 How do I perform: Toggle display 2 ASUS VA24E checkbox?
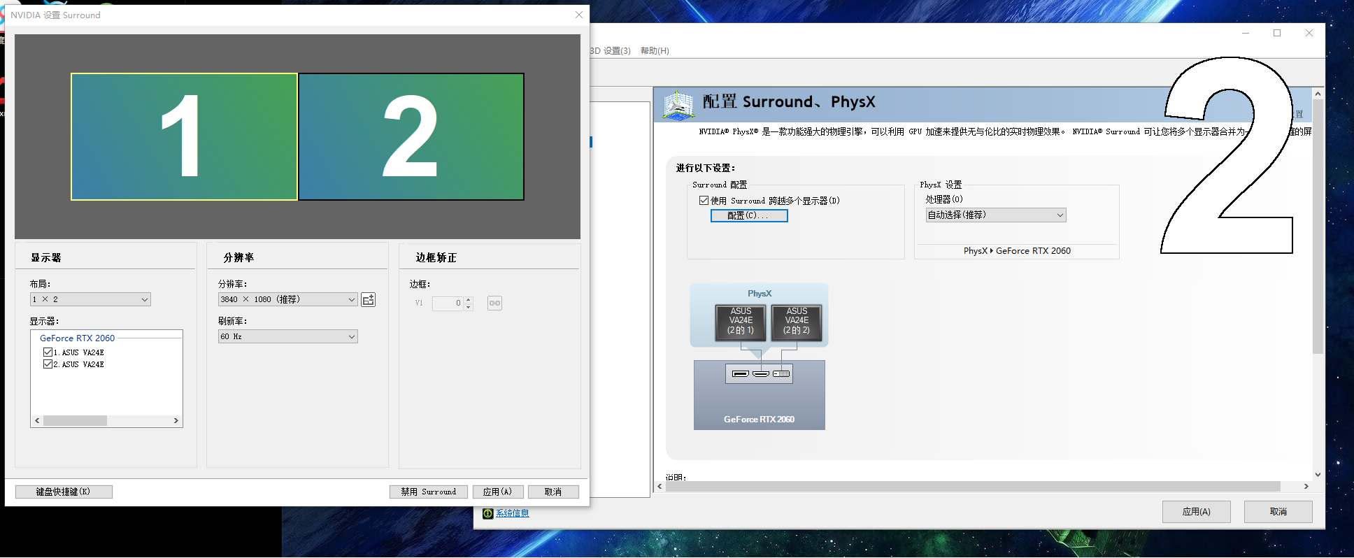pyautogui.click(x=48, y=364)
